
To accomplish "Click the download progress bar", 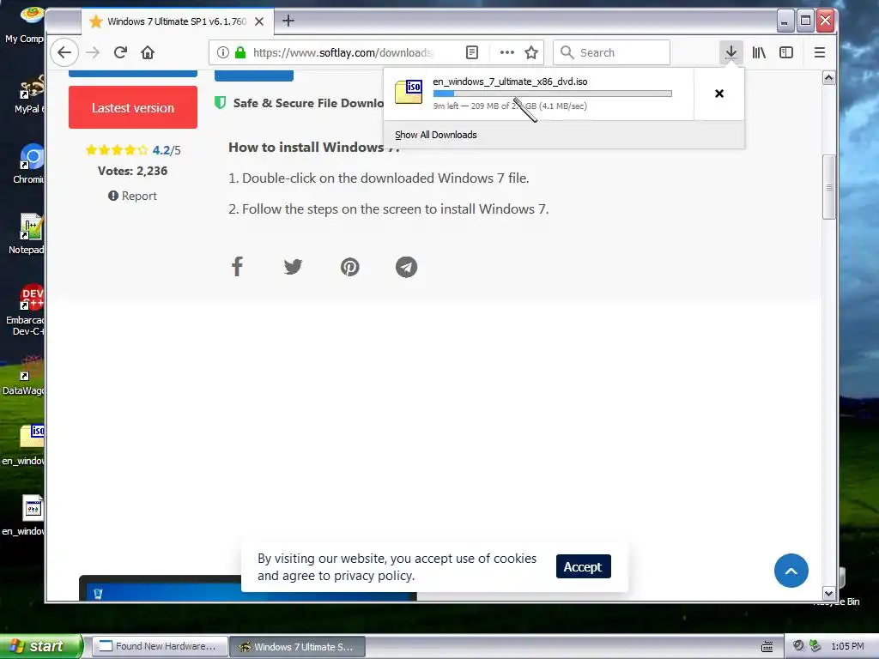I will [552, 94].
